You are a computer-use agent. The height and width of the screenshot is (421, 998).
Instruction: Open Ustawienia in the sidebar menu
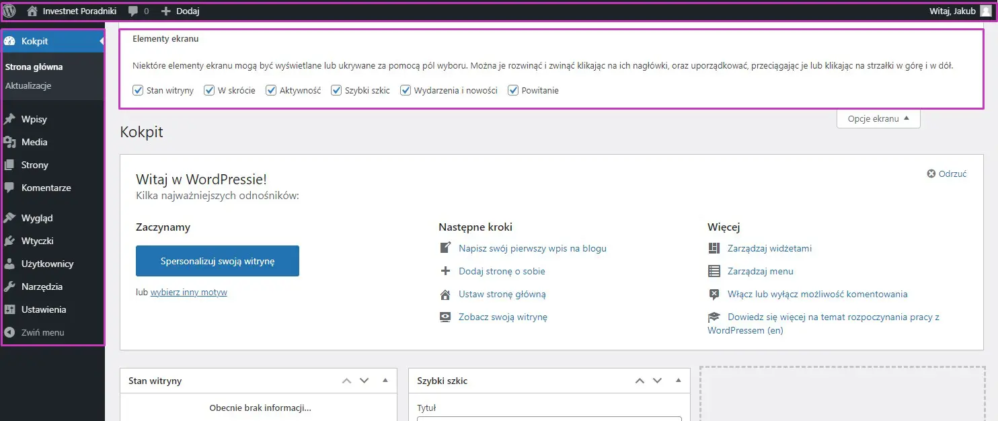[44, 309]
